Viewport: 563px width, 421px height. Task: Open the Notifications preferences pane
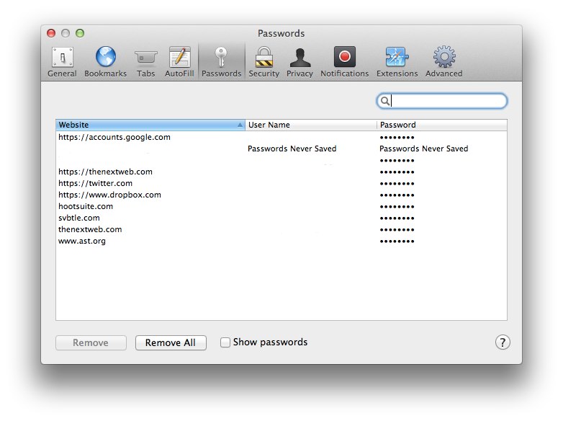345,62
